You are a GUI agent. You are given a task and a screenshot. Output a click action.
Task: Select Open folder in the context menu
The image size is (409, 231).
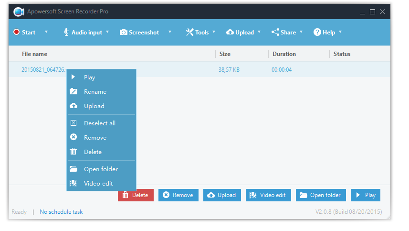102,169
